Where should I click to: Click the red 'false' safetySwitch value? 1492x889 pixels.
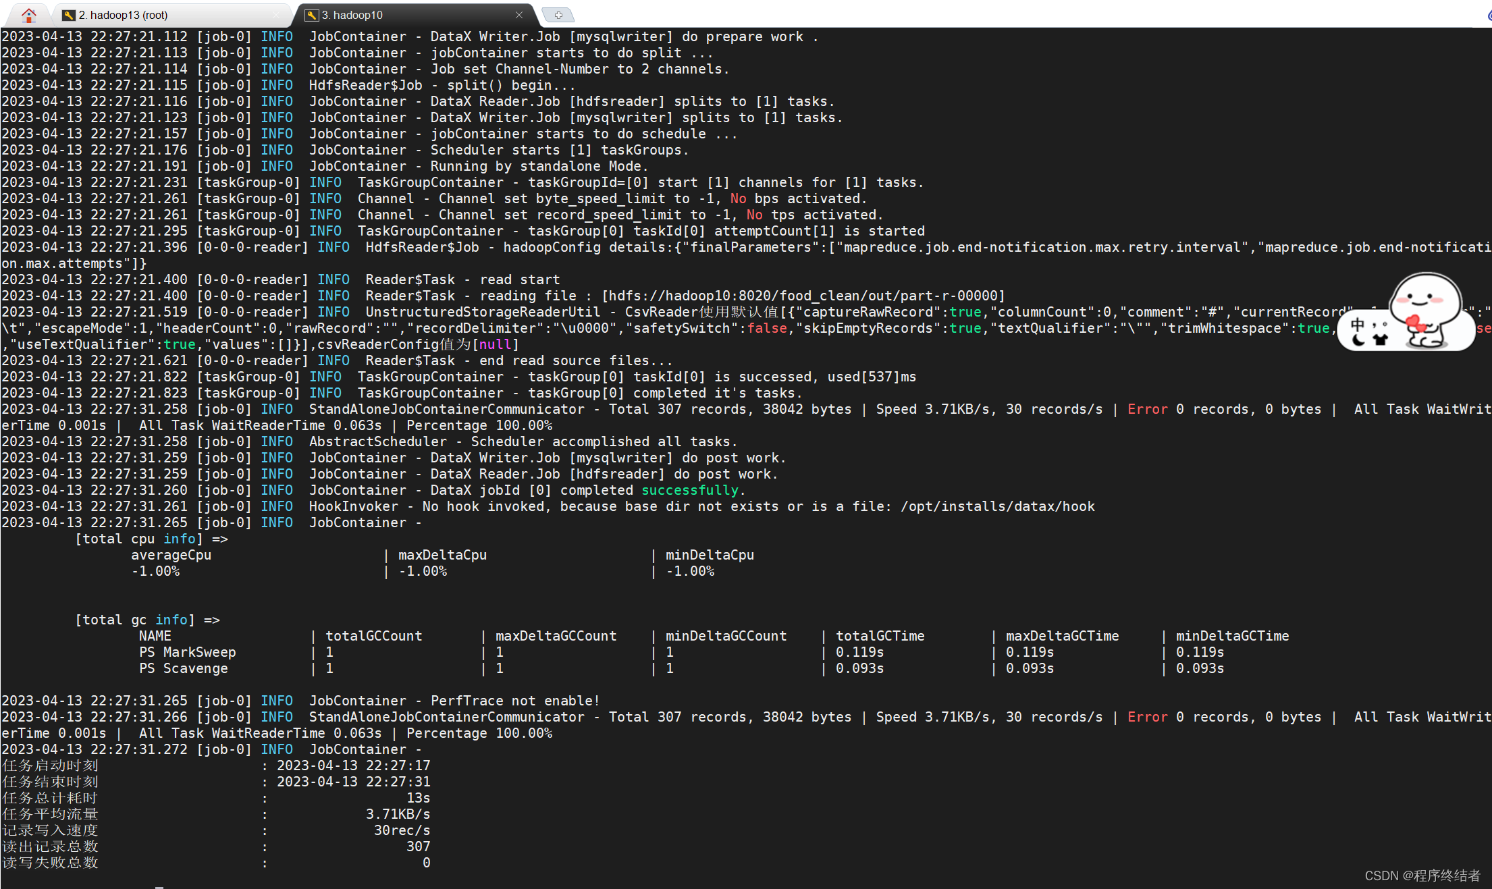767,328
